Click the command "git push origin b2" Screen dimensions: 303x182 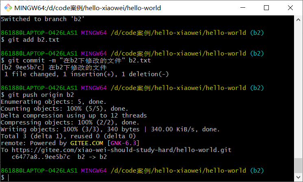coord(41,95)
